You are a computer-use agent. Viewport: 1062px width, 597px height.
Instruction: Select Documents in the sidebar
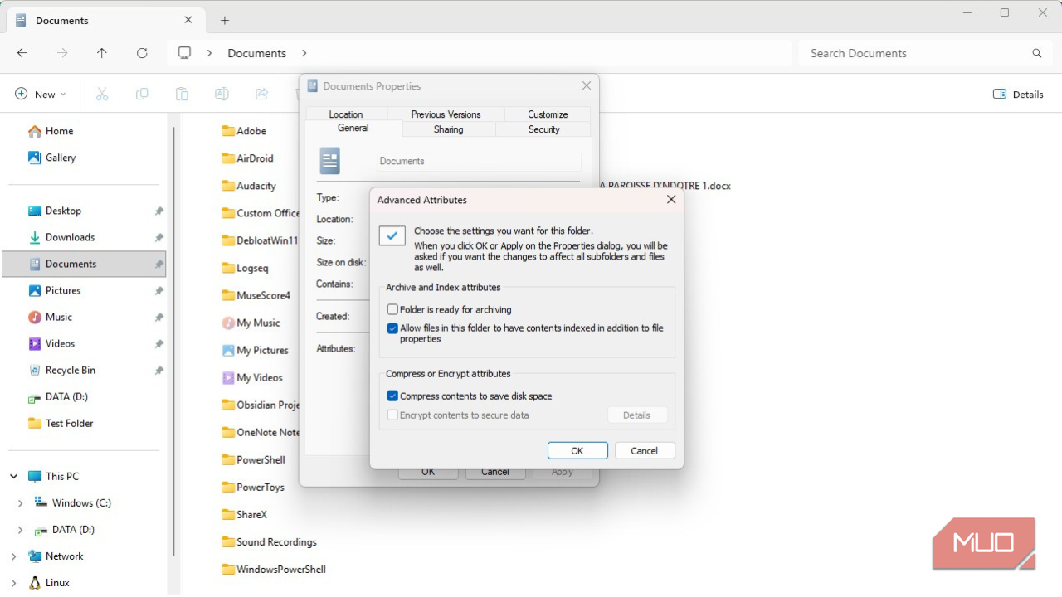coord(84,264)
